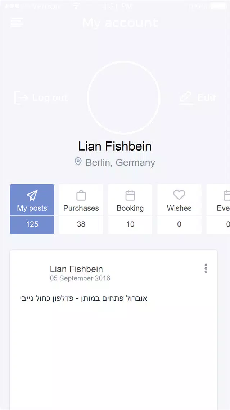Tap the paper plane My posts icon
Screen dimensions: 230x410
pos(32,195)
